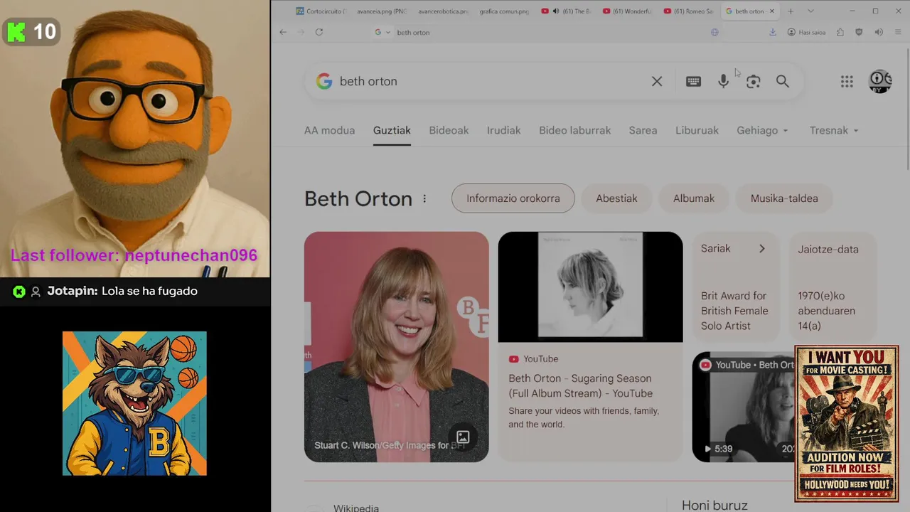Play the 5:39 YouTube video thumbnail

coord(743,407)
